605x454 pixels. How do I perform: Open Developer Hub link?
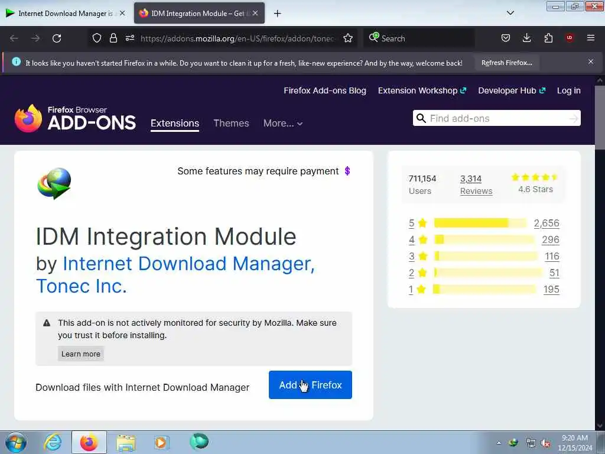pos(512,90)
